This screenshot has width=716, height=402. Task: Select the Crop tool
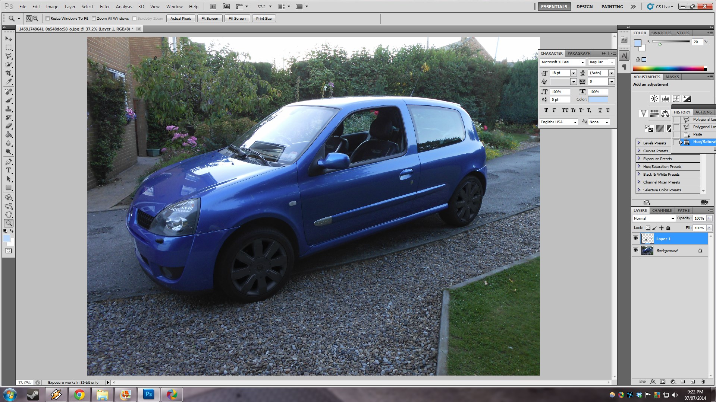(9, 73)
